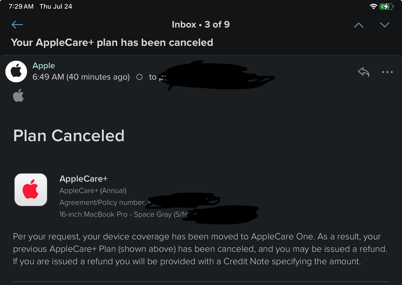Tap the Apple sender avatar
402x285 pixels.
pos(16,72)
